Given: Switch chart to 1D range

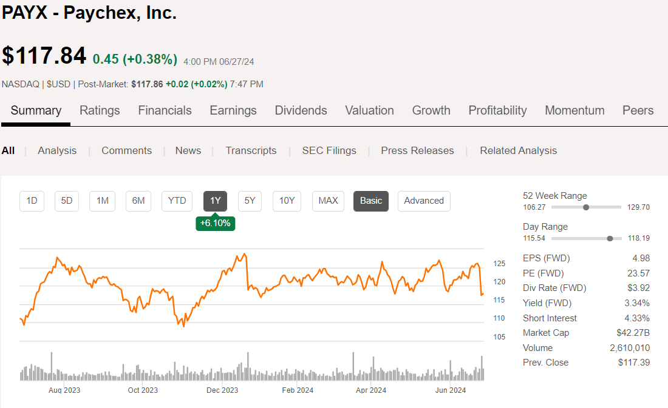Looking at the screenshot, I should tap(32, 201).
